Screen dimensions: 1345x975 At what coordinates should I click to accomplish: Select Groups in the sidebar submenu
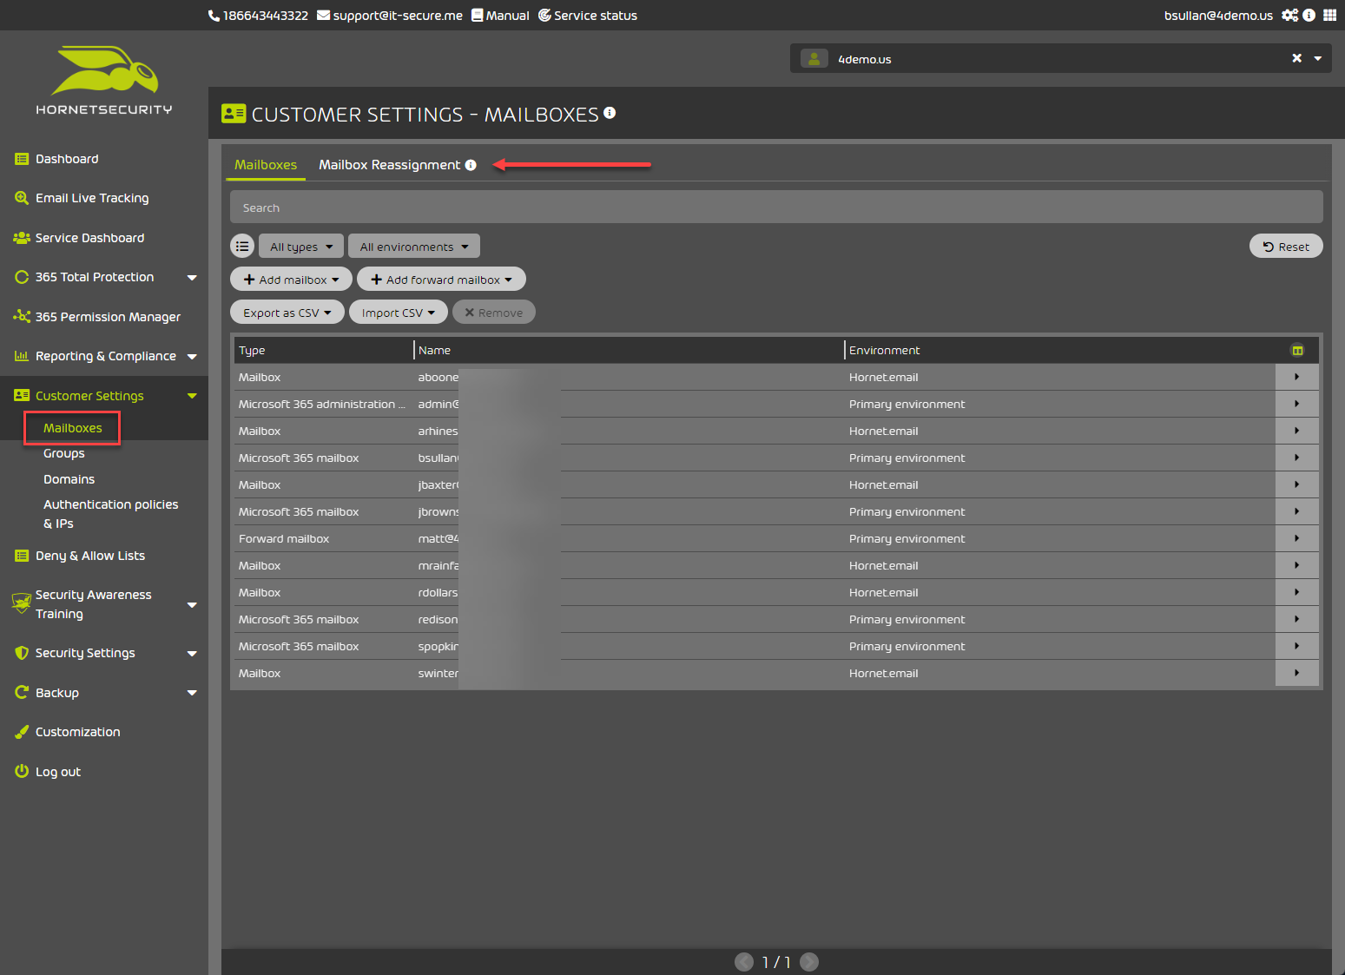point(64,453)
